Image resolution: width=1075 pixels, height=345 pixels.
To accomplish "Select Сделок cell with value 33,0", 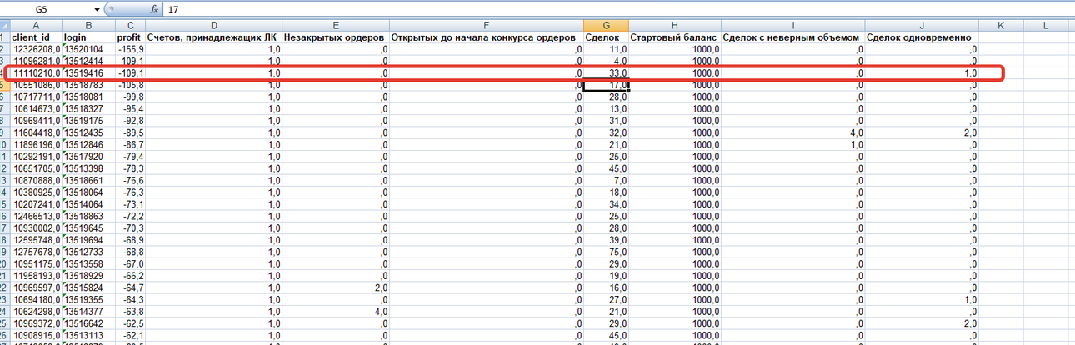I will [x=606, y=73].
